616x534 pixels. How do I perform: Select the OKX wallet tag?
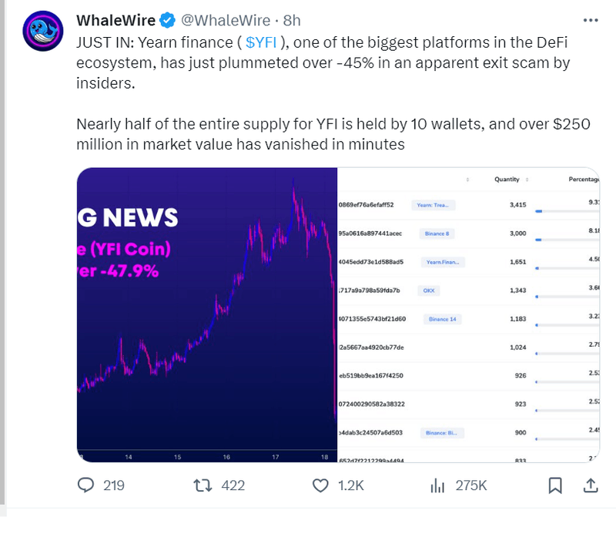pos(429,291)
